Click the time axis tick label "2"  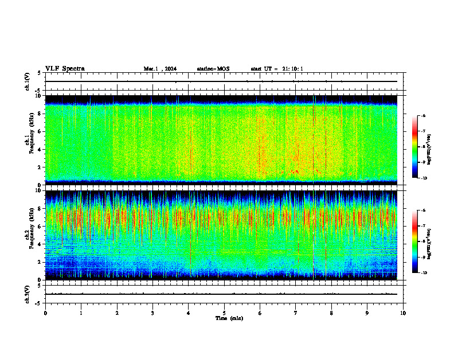click(117, 313)
